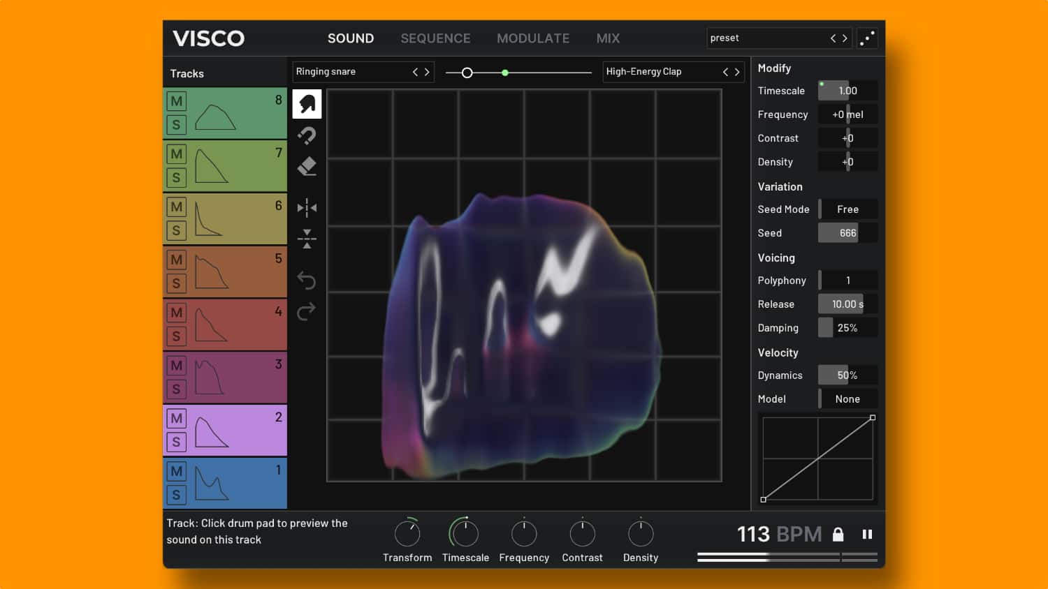1048x589 pixels.
Task: Preview track 8 drum pad waveform
Action: point(215,117)
